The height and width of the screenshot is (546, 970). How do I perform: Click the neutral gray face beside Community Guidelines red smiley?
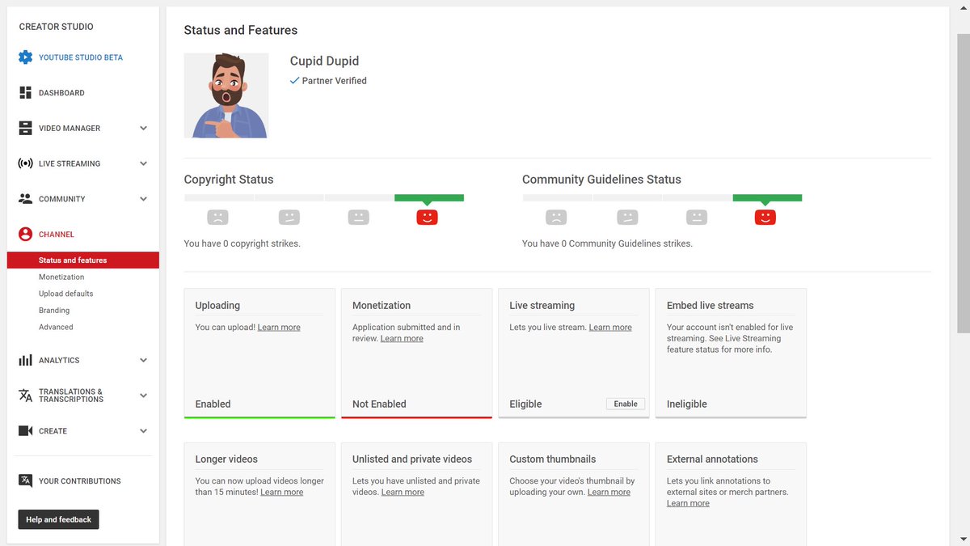[x=697, y=217]
